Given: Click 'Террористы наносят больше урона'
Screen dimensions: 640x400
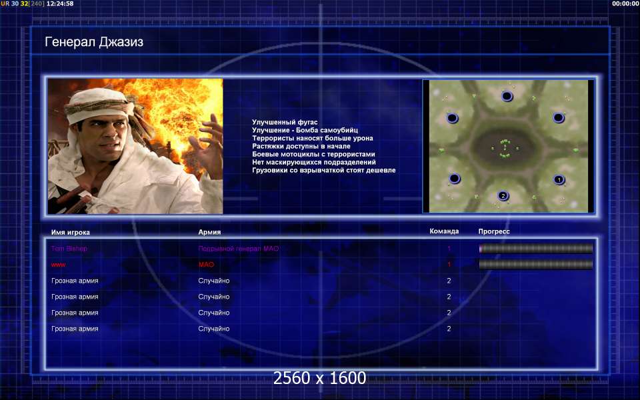Looking at the screenshot, I should click(312, 138).
